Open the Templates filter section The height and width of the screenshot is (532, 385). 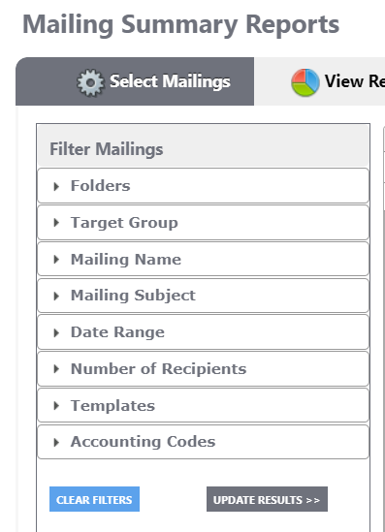point(203,405)
